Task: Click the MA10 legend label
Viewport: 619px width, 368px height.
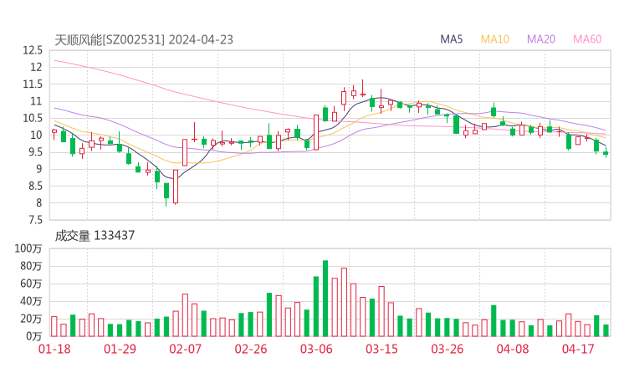Action: click(494, 39)
